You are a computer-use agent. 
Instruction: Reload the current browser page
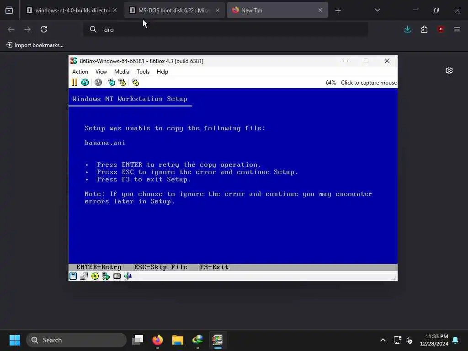tap(44, 29)
